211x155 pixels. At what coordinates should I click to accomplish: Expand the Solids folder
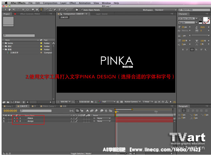click(x=3, y=43)
